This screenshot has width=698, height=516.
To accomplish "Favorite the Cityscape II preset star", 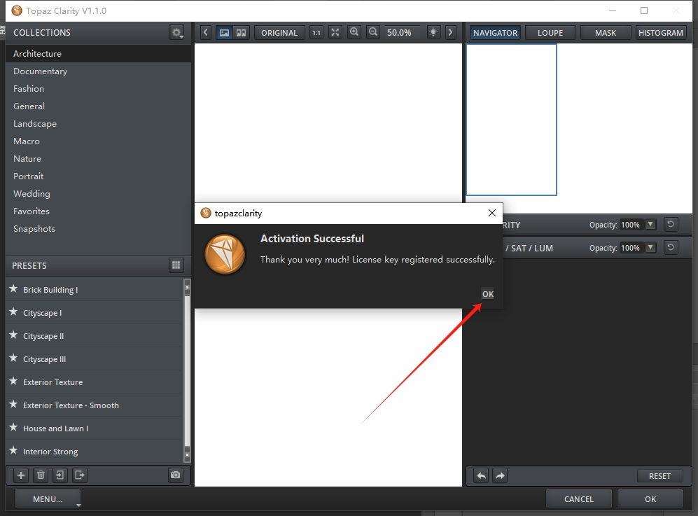I will click(13, 335).
